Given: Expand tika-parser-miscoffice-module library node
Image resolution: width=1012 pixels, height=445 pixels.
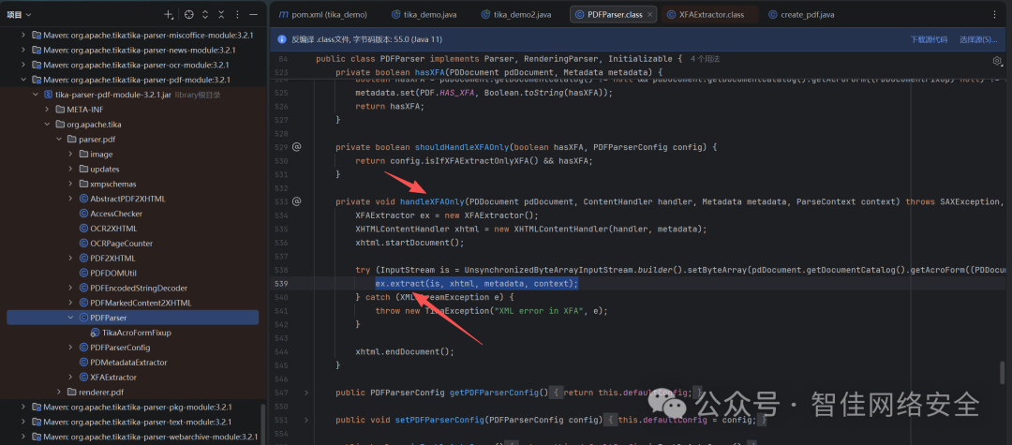Looking at the screenshot, I should coord(23,35).
